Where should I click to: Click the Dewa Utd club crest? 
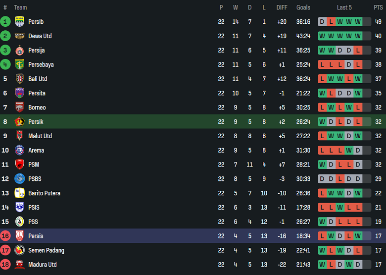coord(20,36)
